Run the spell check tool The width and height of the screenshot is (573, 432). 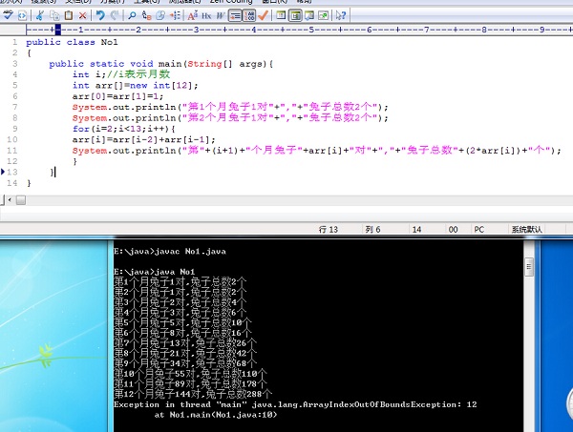8,15
